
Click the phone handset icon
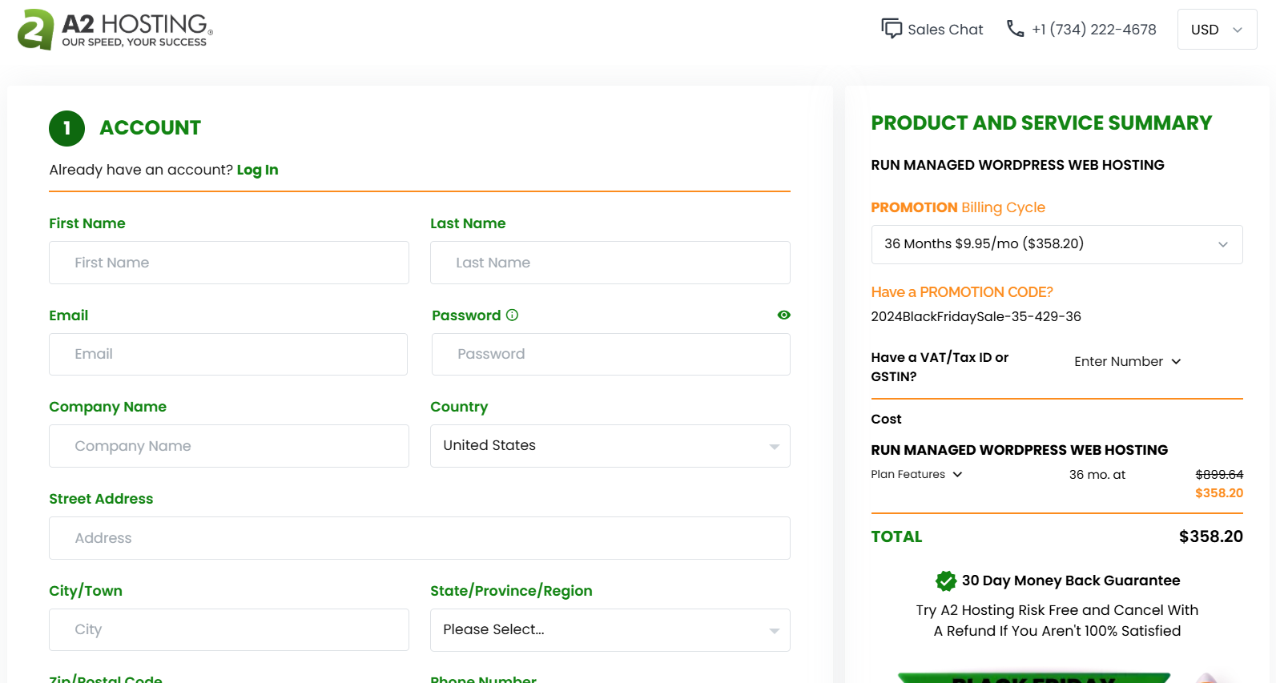(1015, 29)
